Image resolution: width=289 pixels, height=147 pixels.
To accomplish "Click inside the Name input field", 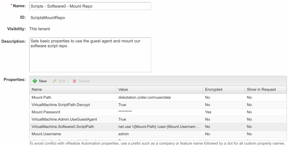I will pyautogui.click(x=90, y=6).
